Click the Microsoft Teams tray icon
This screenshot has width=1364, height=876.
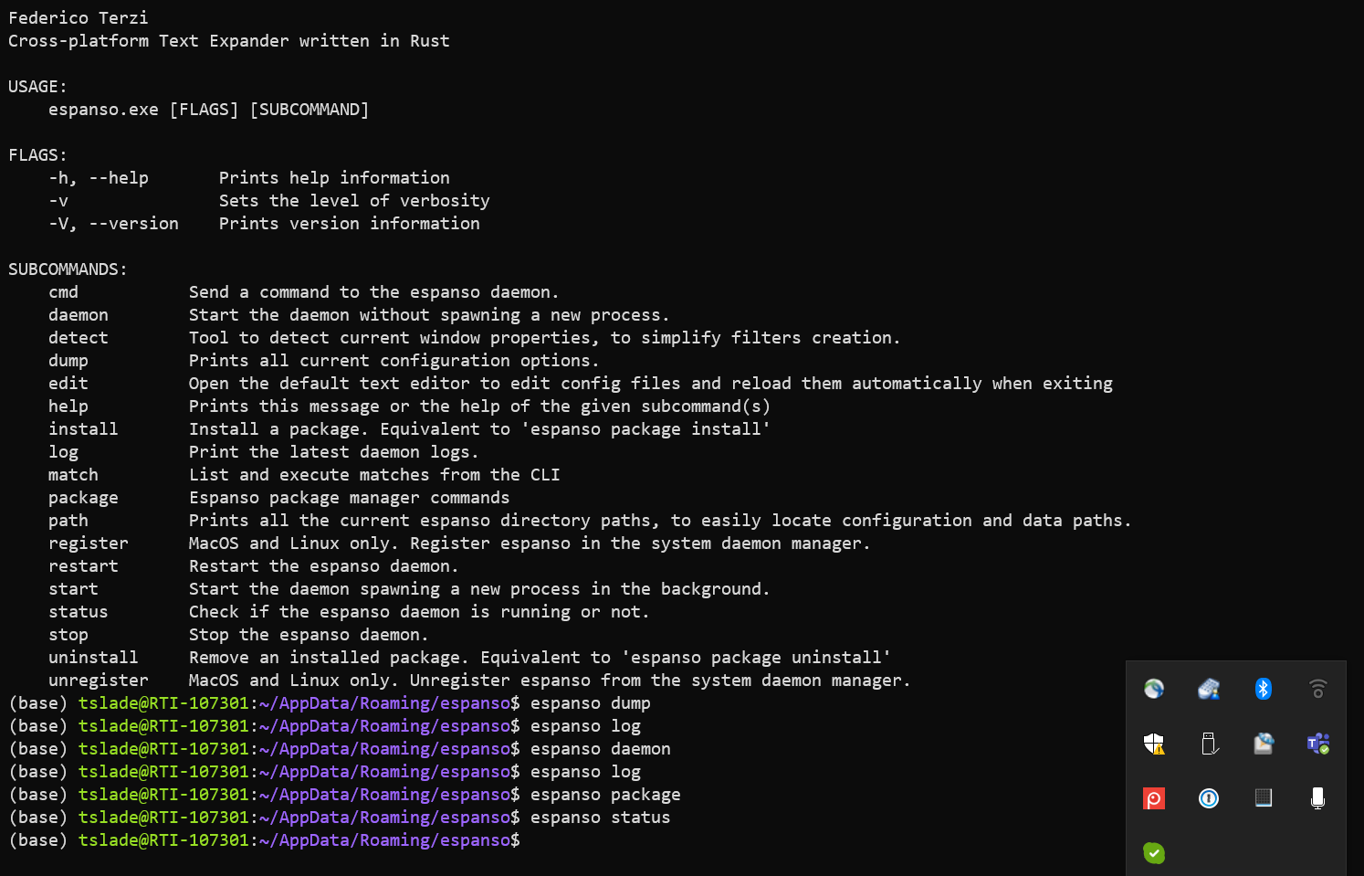(x=1318, y=744)
